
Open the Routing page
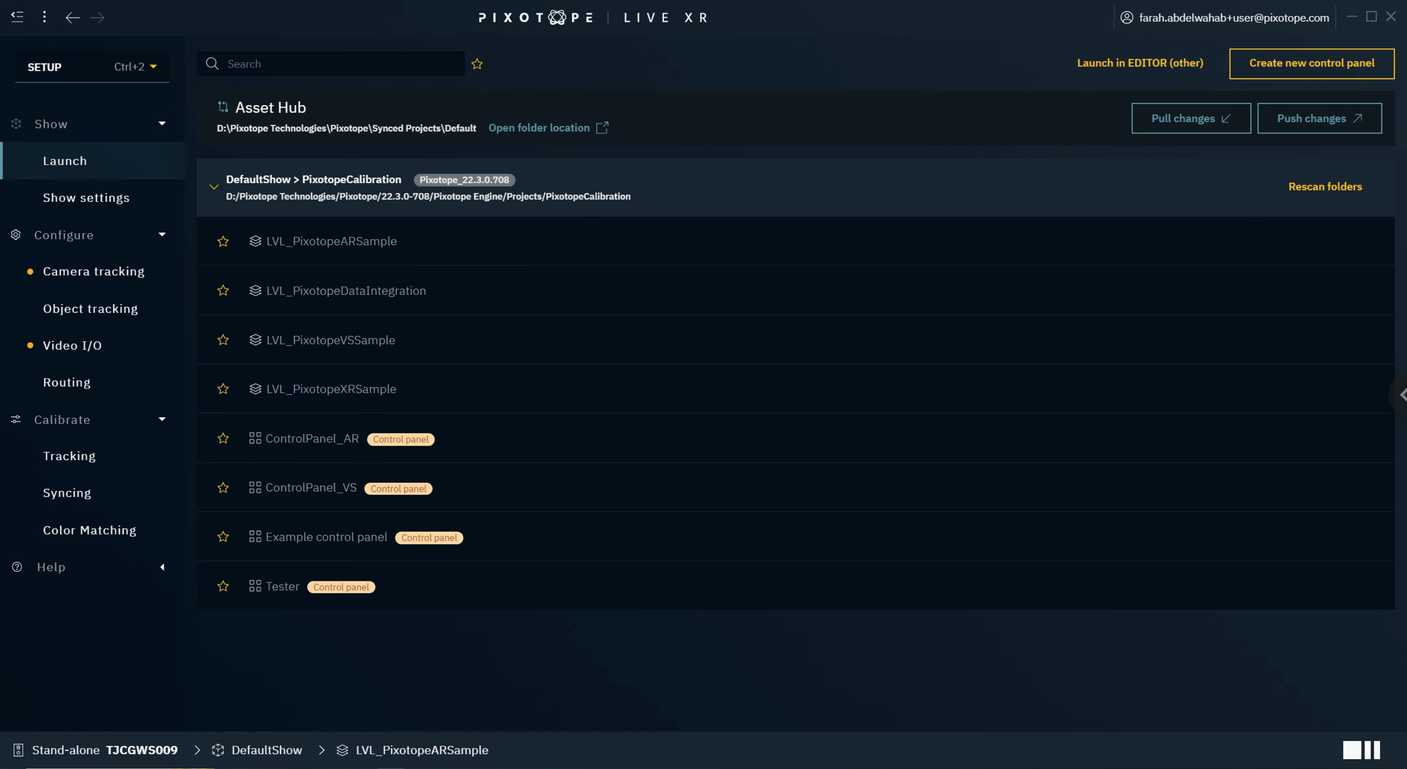[x=66, y=383]
